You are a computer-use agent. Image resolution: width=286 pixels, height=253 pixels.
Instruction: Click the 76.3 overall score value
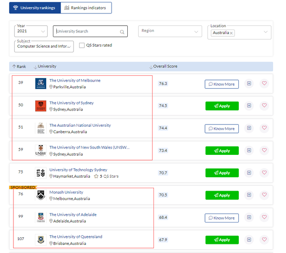coord(163,83)
